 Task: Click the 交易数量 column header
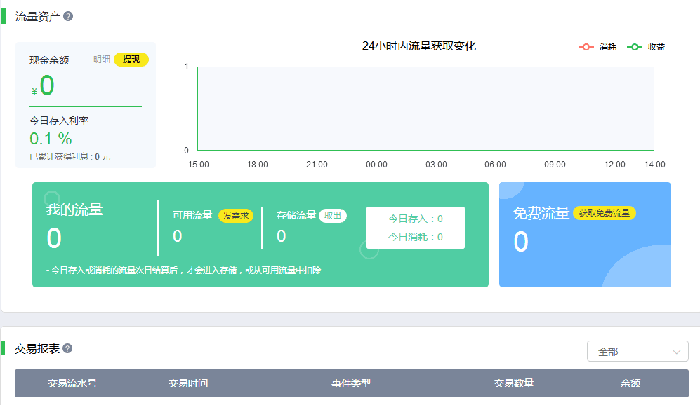[x=514, y=383]
